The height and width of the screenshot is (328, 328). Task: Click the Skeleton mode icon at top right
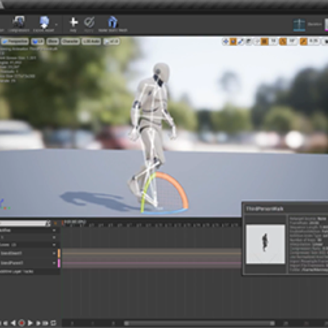coord(299,25)
